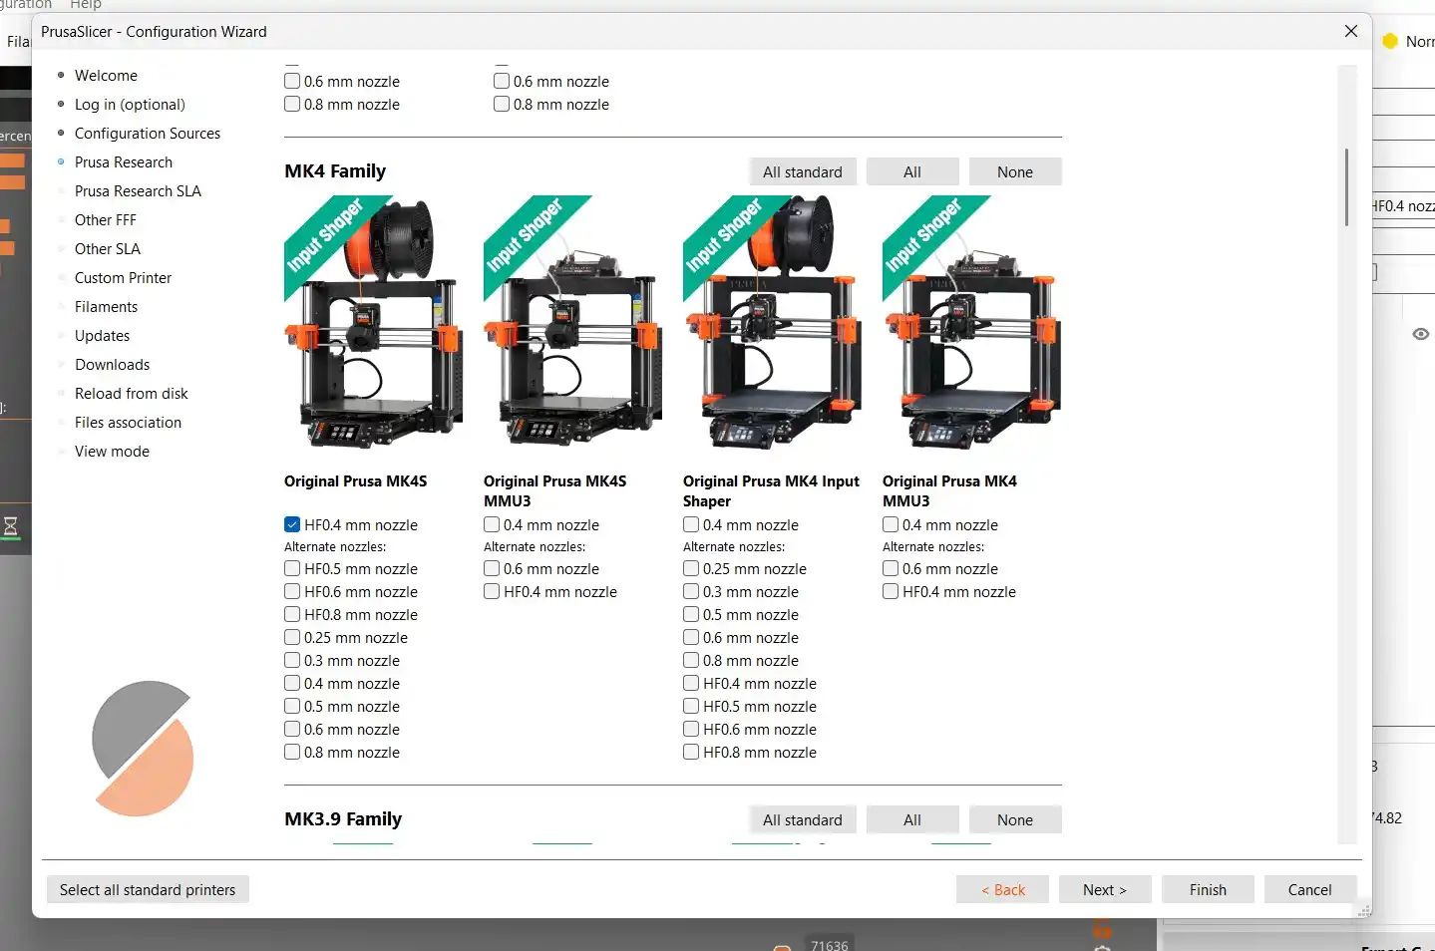Enable 0.6 mm nozzle under Original Prusa MK4 MMU3
The height and width of the screenshot is (951, 1435).
click(x=891, y=568)
